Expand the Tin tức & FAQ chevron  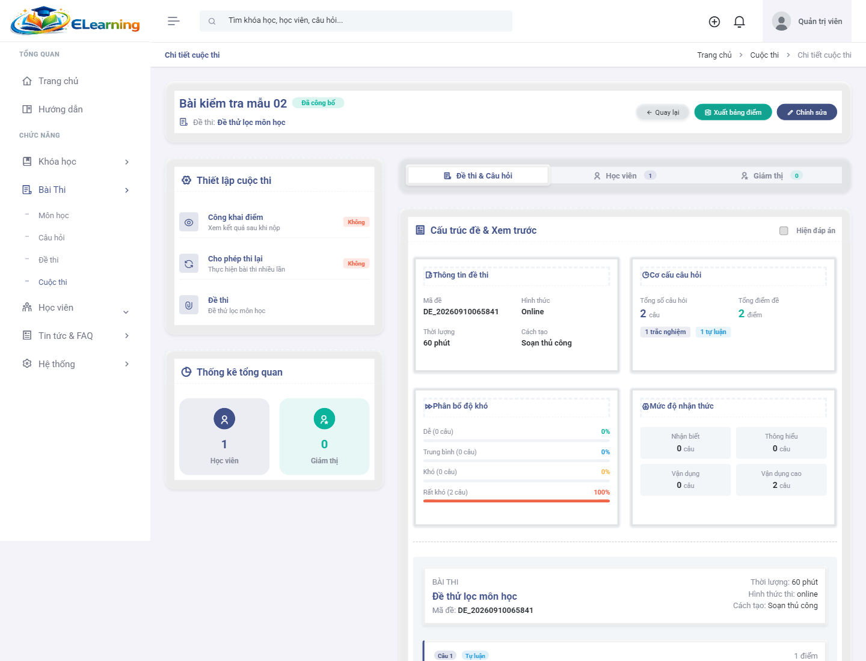pos(127,336)
